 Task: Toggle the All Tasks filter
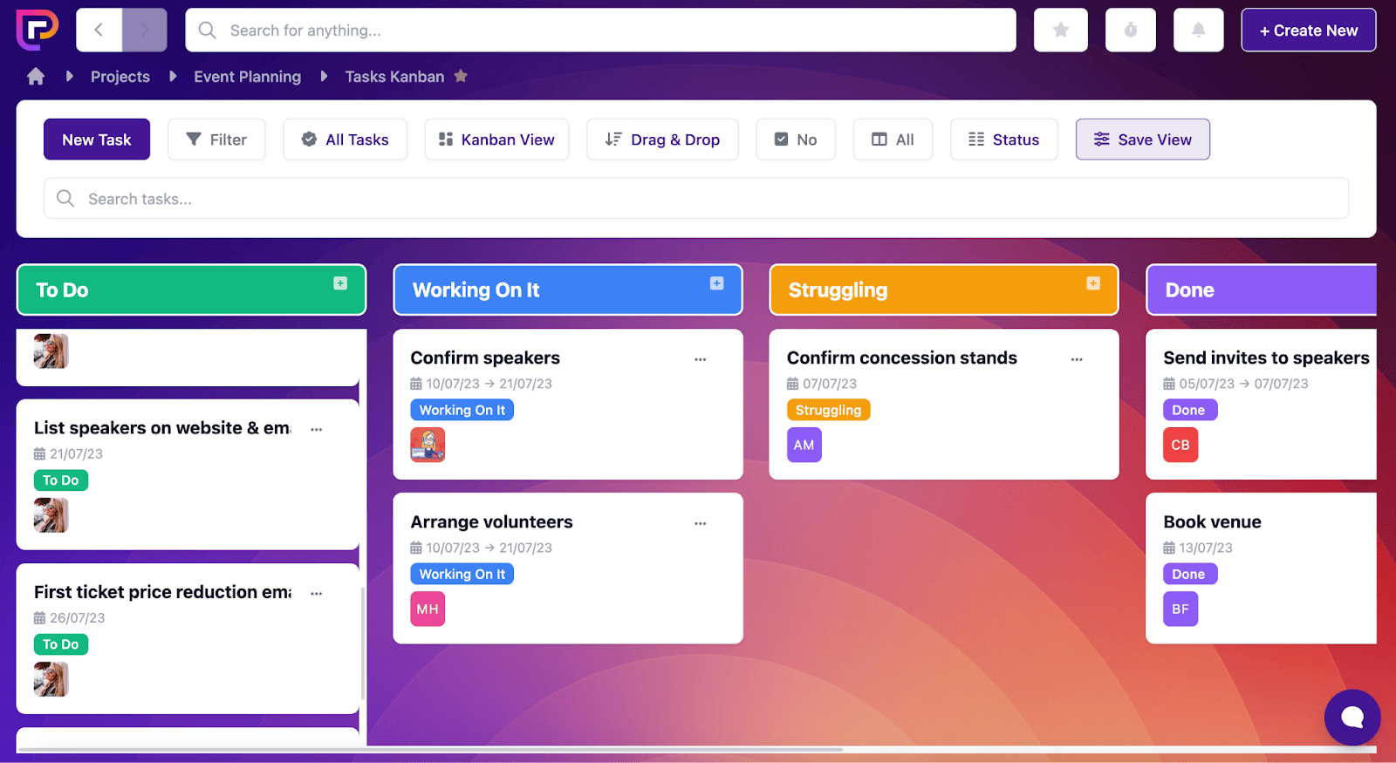point(345,140)
